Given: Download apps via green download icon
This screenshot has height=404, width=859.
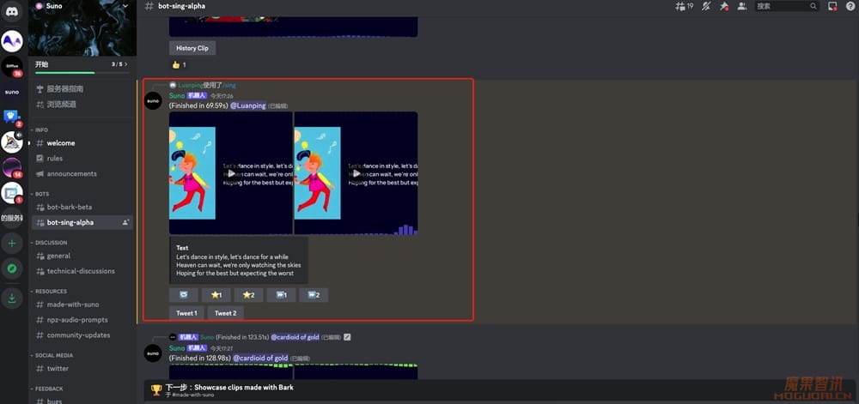Looking at the screenshot, I should [11, 298].
